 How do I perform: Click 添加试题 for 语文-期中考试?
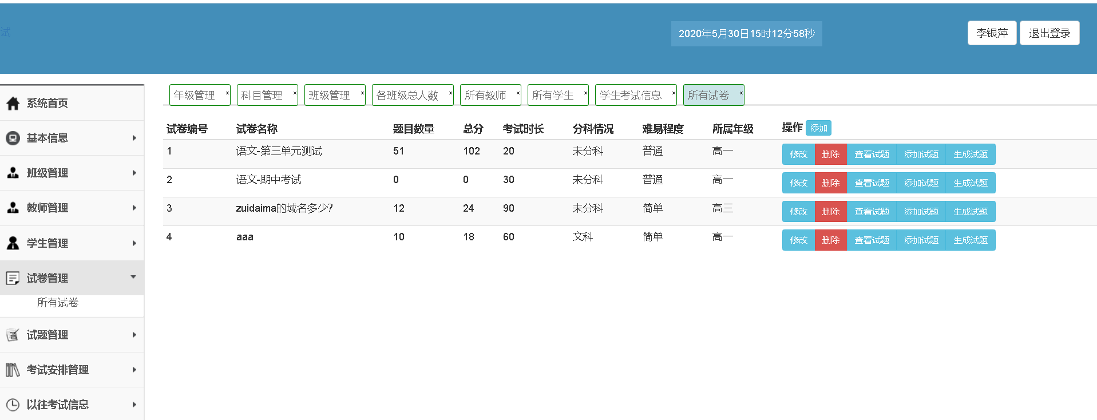pos(921,183)
